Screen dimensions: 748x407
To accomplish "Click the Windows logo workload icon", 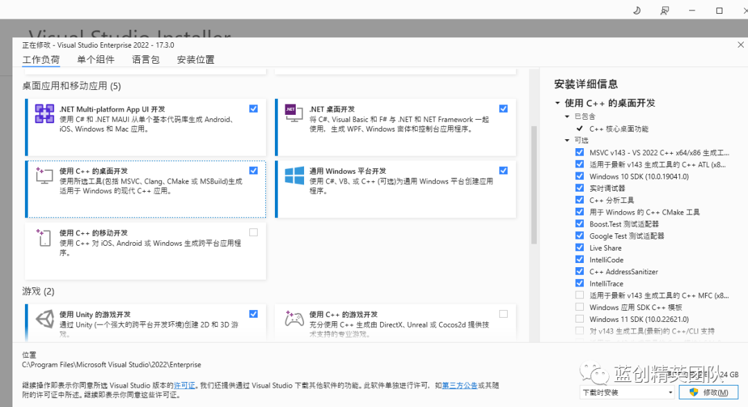I will [294, 175].
